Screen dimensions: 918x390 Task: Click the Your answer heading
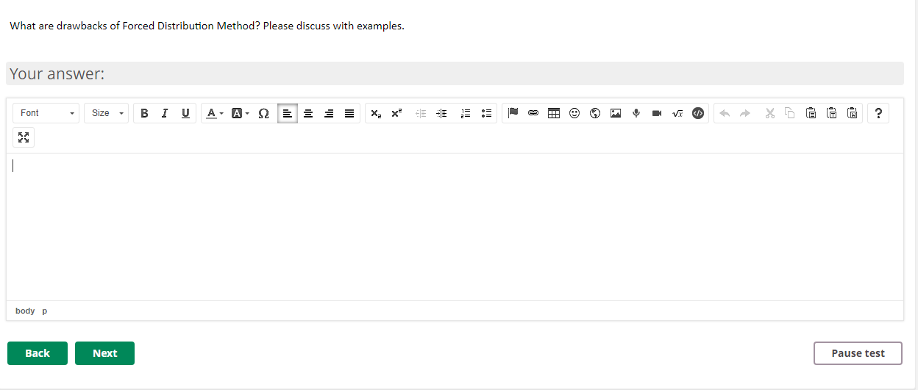[57, 73]
